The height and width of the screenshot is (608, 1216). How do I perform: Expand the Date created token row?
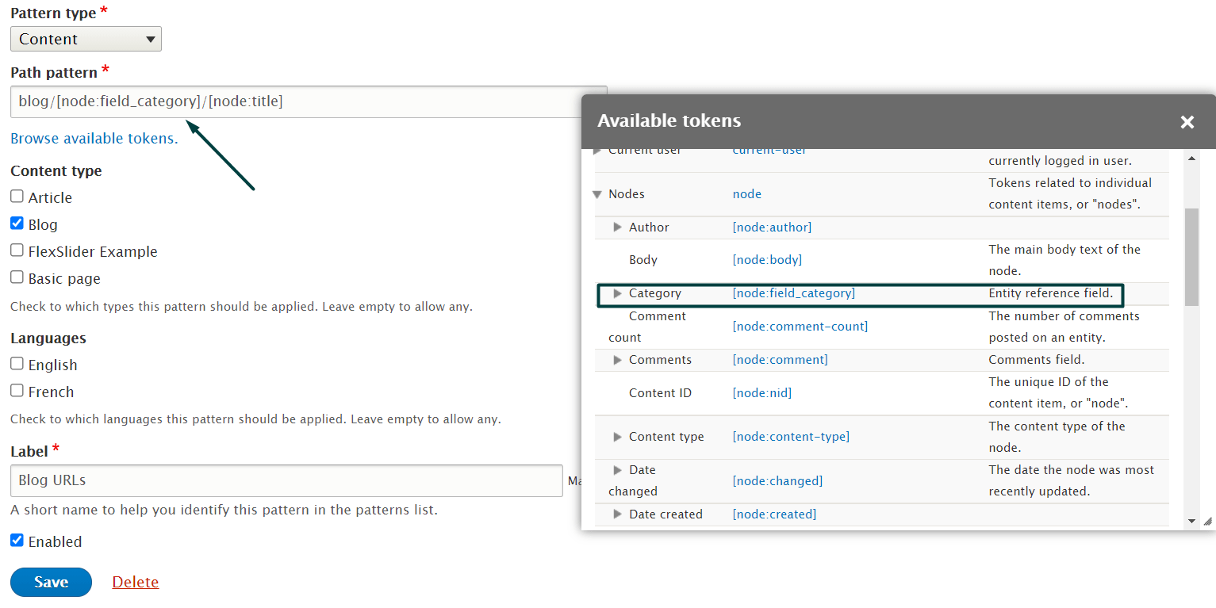pos(618,514)
